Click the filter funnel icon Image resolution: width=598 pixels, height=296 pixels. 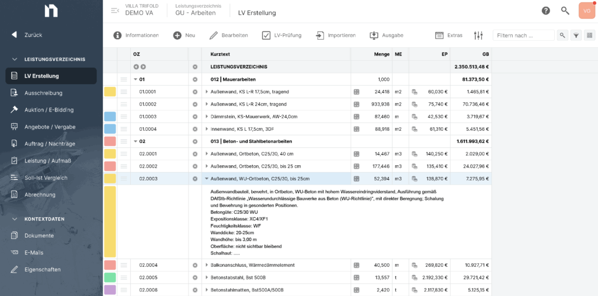[x=576, y=36]
